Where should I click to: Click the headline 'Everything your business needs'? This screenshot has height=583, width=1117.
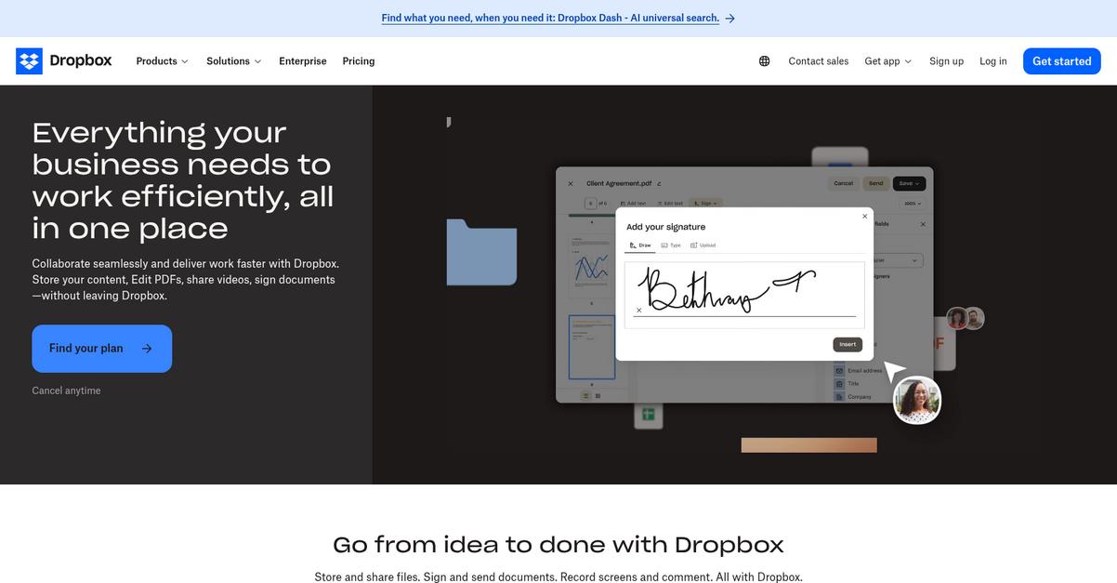click(x=183, y=180)
